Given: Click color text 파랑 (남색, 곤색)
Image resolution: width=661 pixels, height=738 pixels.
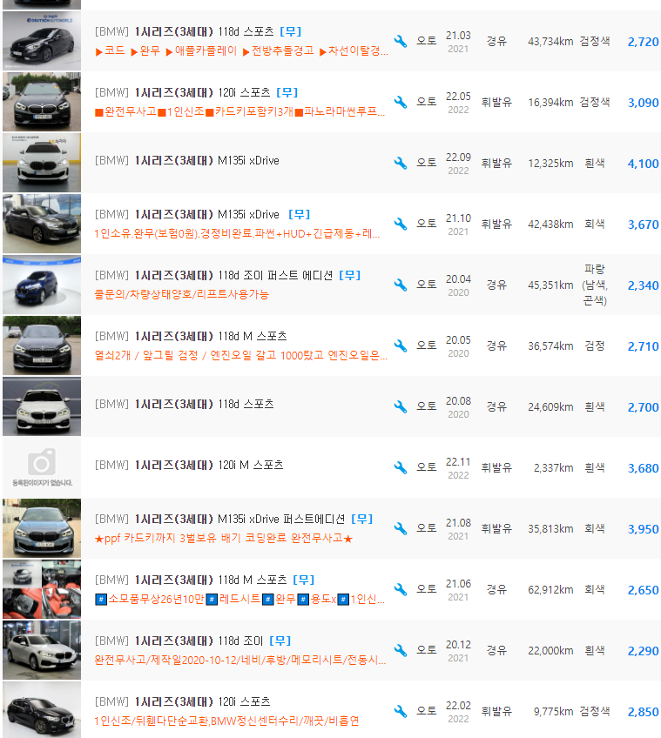Looking at the screenshot, I should (595, 285).
